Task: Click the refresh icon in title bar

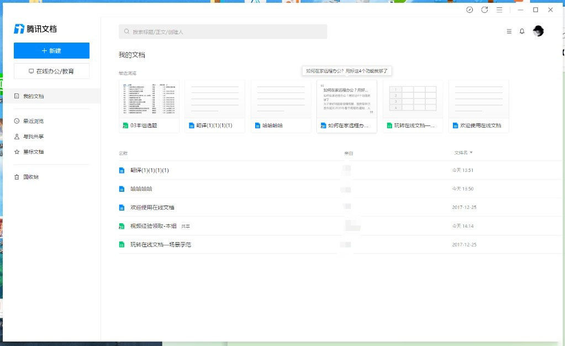Action: click(484, 10)
